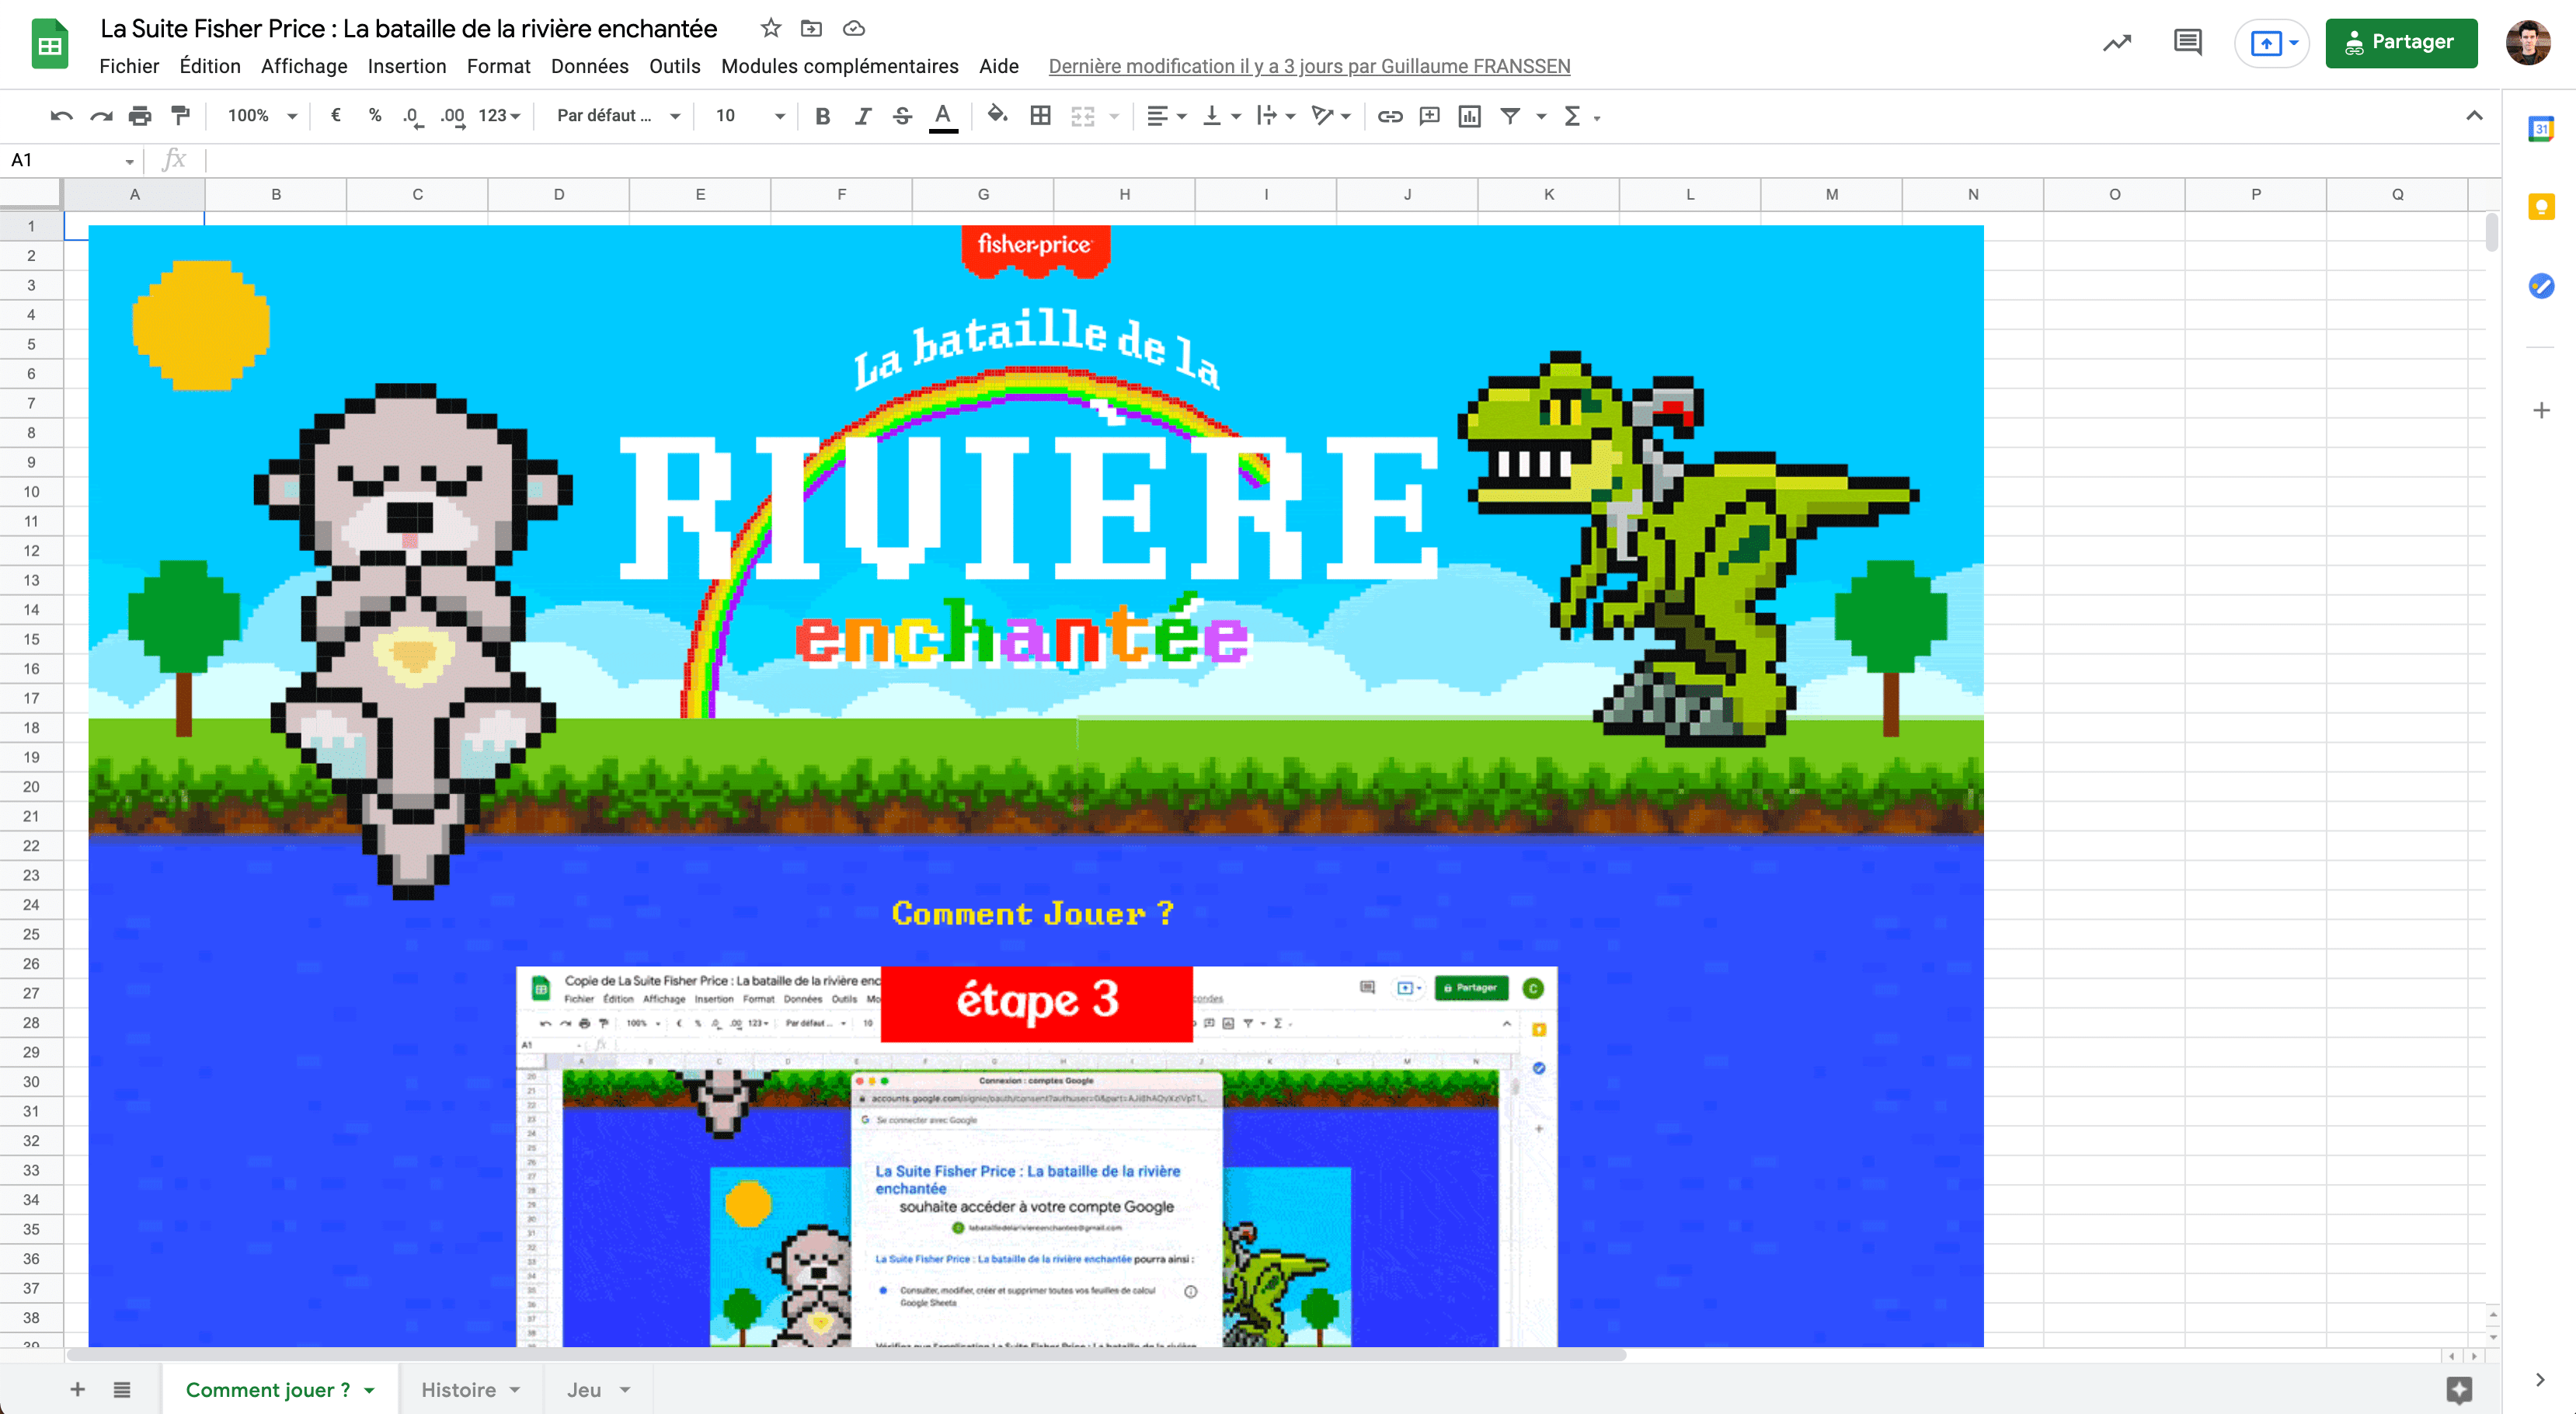Star this document

click(x=770, y=28)
